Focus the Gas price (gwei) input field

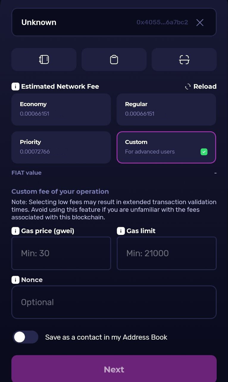61,253
